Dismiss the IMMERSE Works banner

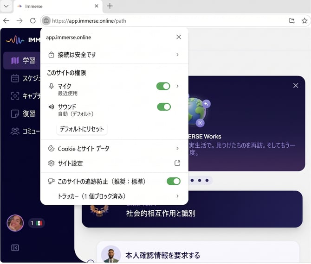pyautogui.click(x=296, y=86)
